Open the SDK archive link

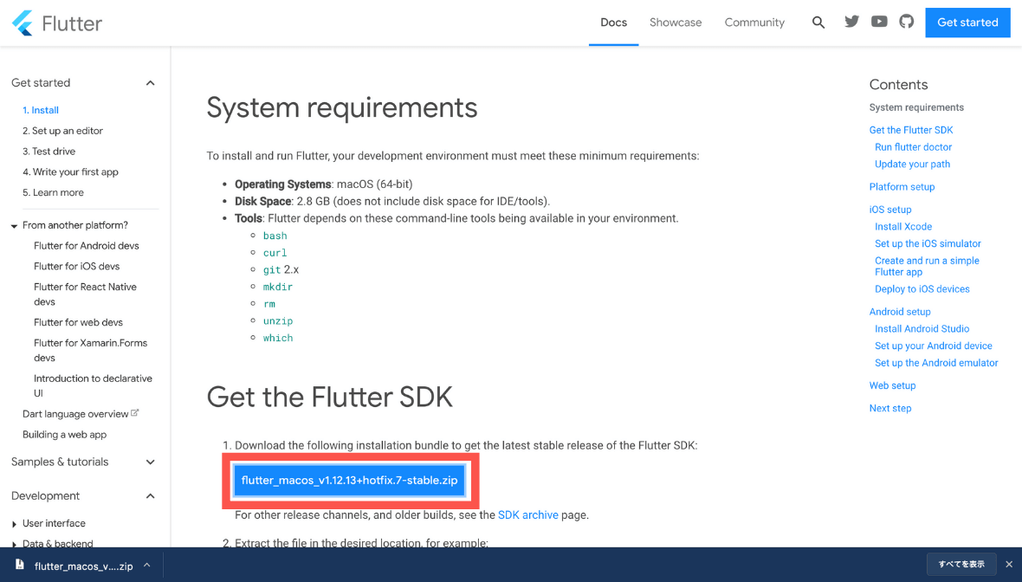pyautogui.click(x=528, y=514)
